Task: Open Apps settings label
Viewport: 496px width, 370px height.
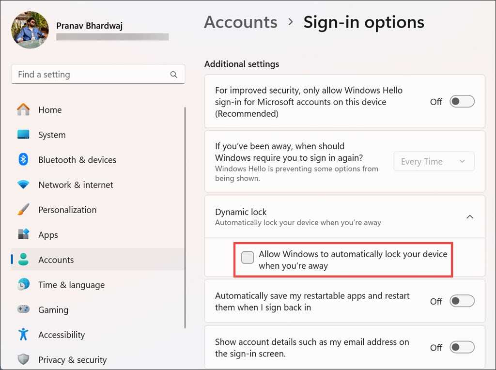Action: pyautogui.click(x=48, y=235)
